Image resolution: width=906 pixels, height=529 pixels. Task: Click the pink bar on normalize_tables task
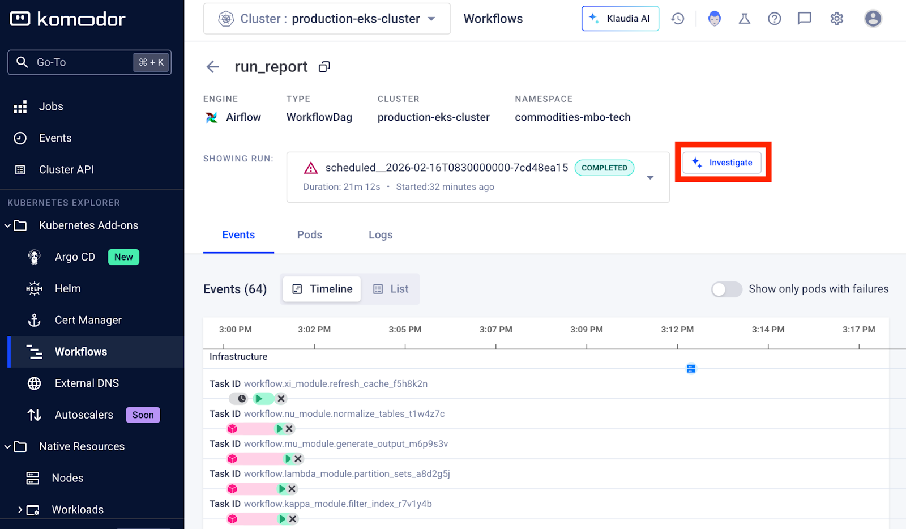tap(255, 429)
